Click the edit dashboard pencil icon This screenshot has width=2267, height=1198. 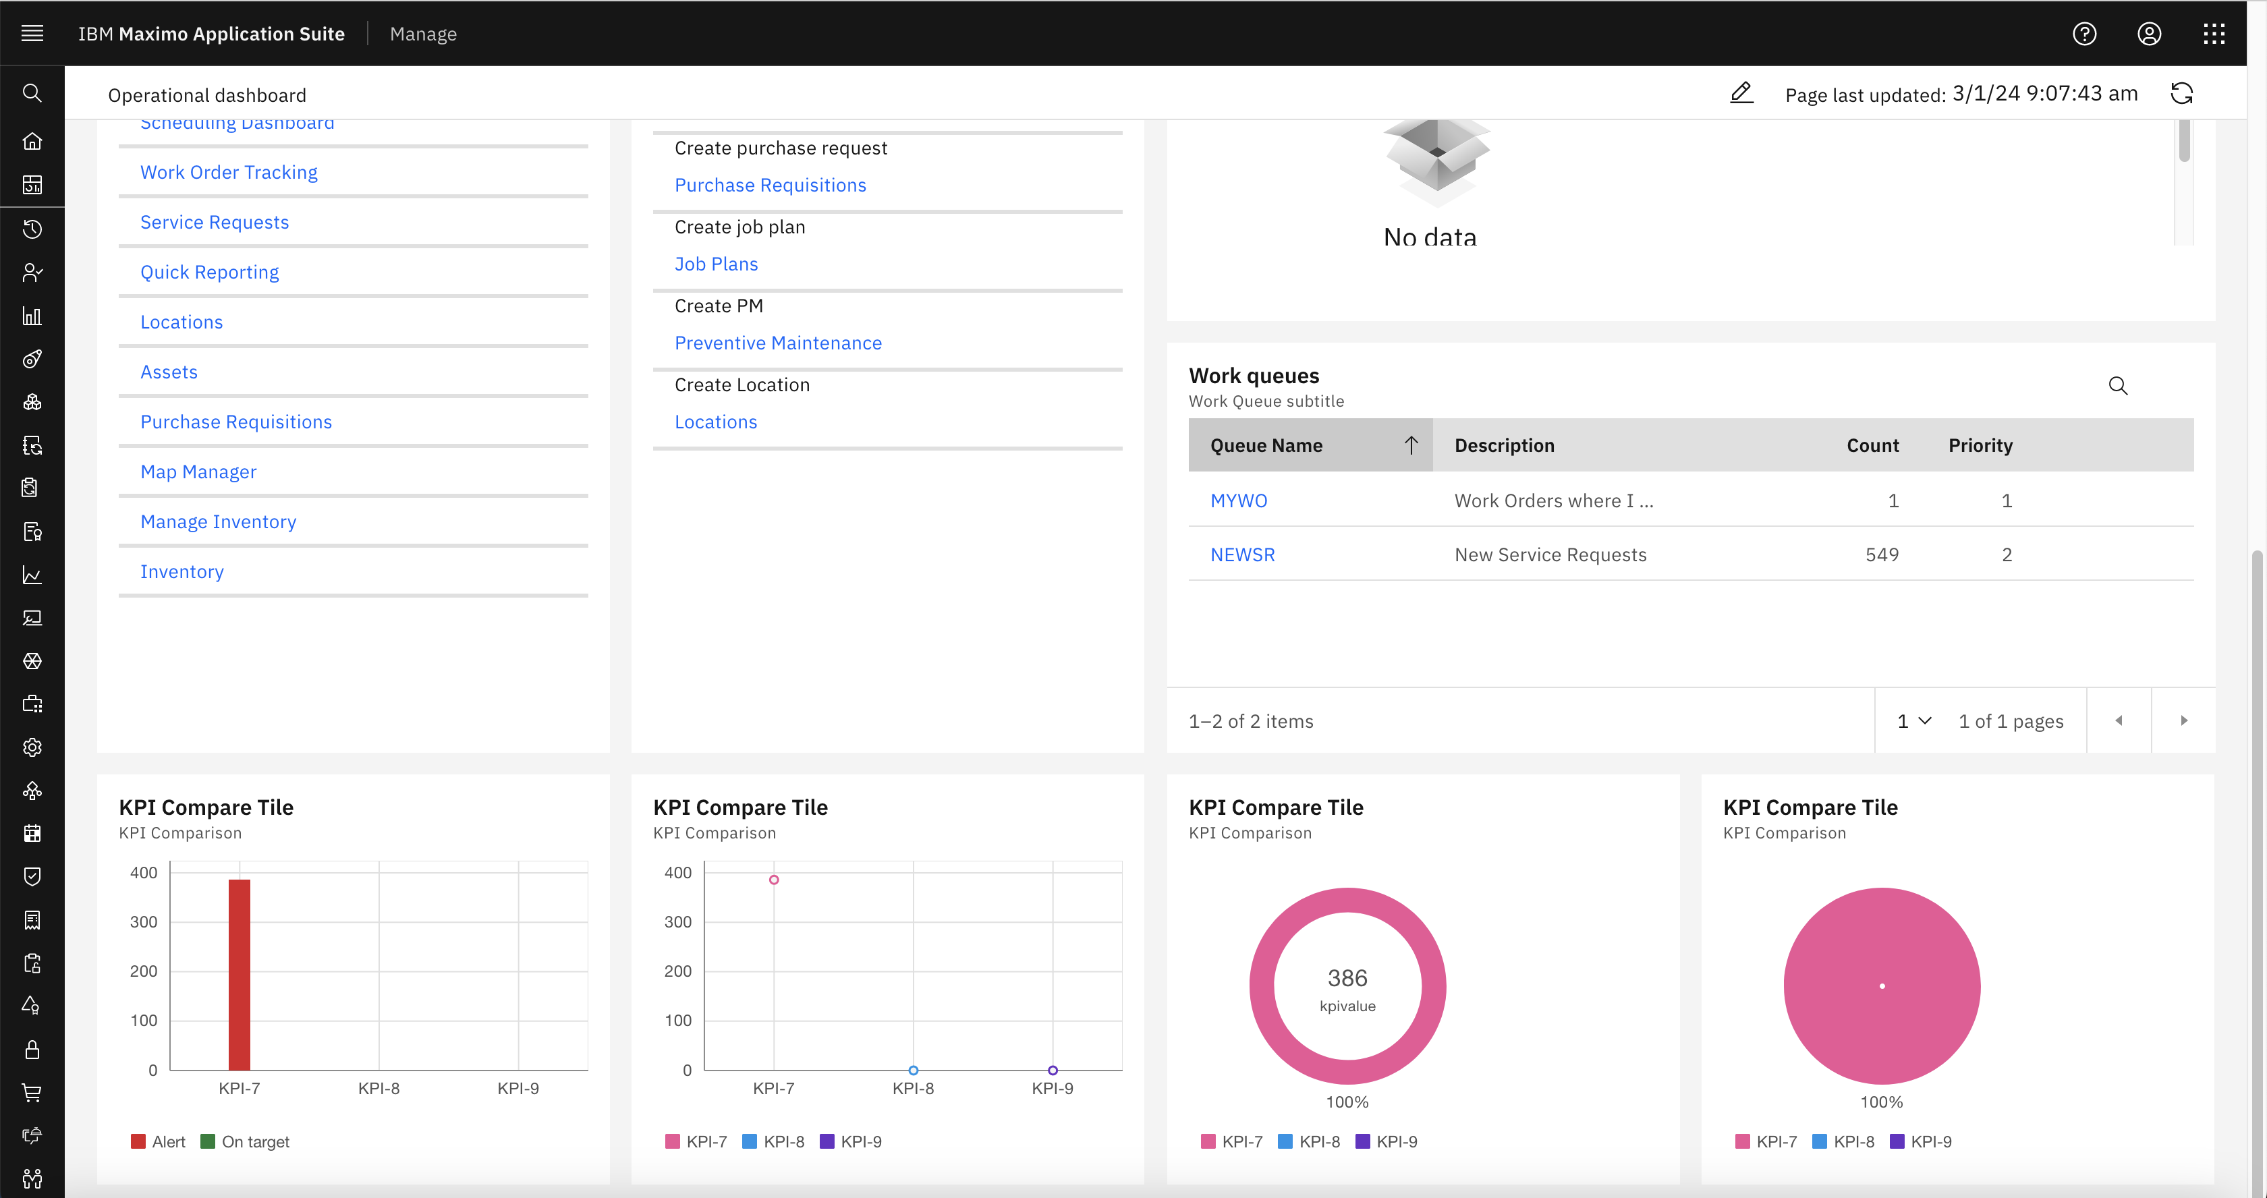(x=1741, y=93)
